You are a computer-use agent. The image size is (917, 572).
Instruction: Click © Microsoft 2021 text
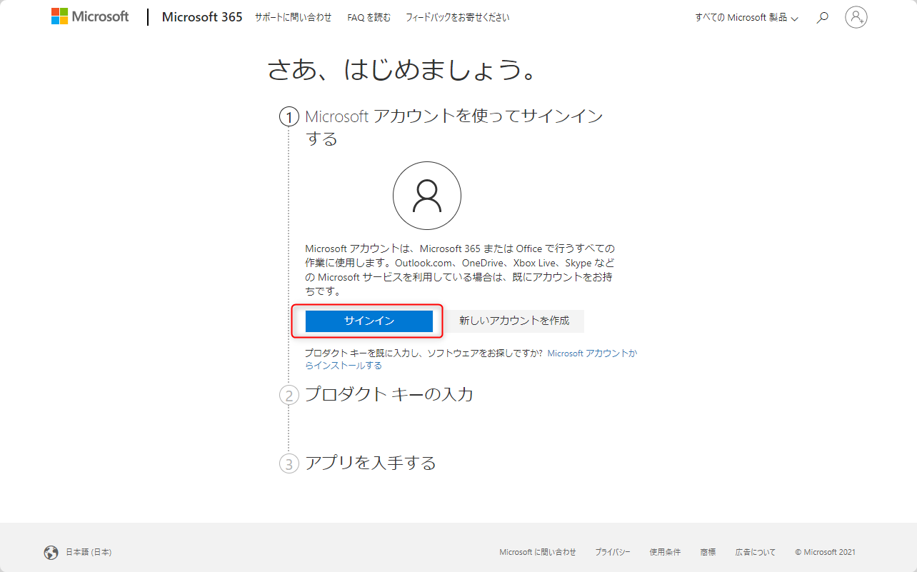pyautogui.click(x=825, y=552)
